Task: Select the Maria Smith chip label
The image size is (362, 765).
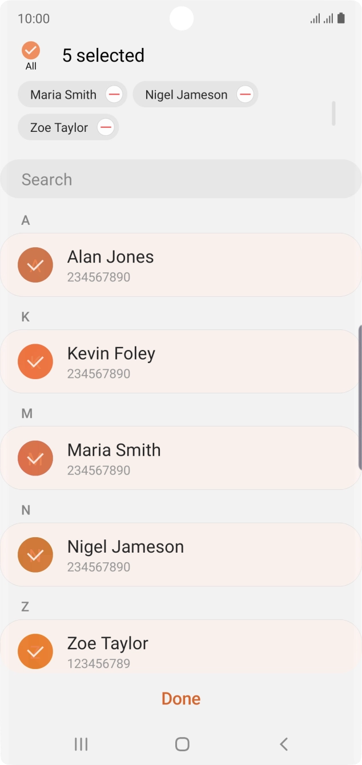Action: (63, 95)
